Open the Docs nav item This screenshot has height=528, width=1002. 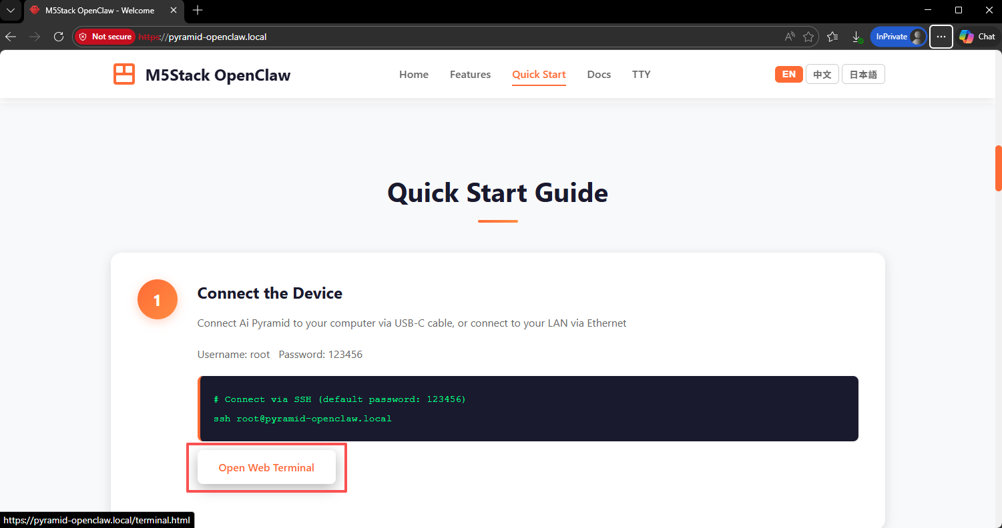[x=599, y=75]
